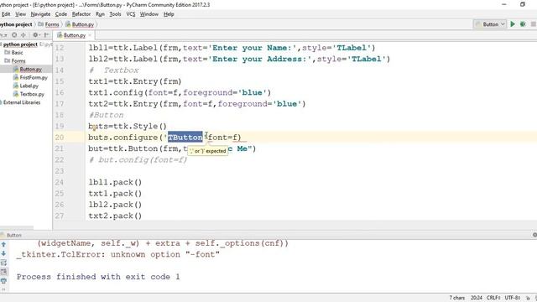Open the View menu
The image size is (537, 302).
[20, 14]
